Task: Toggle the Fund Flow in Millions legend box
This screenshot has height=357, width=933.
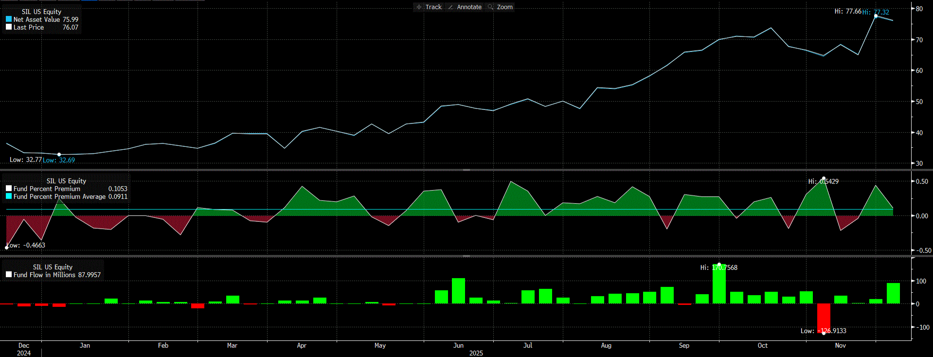Action: pos(9,275)
